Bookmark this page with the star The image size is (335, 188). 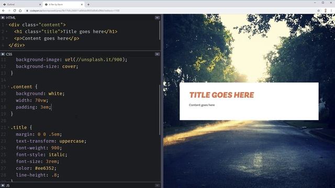point(319,10)
